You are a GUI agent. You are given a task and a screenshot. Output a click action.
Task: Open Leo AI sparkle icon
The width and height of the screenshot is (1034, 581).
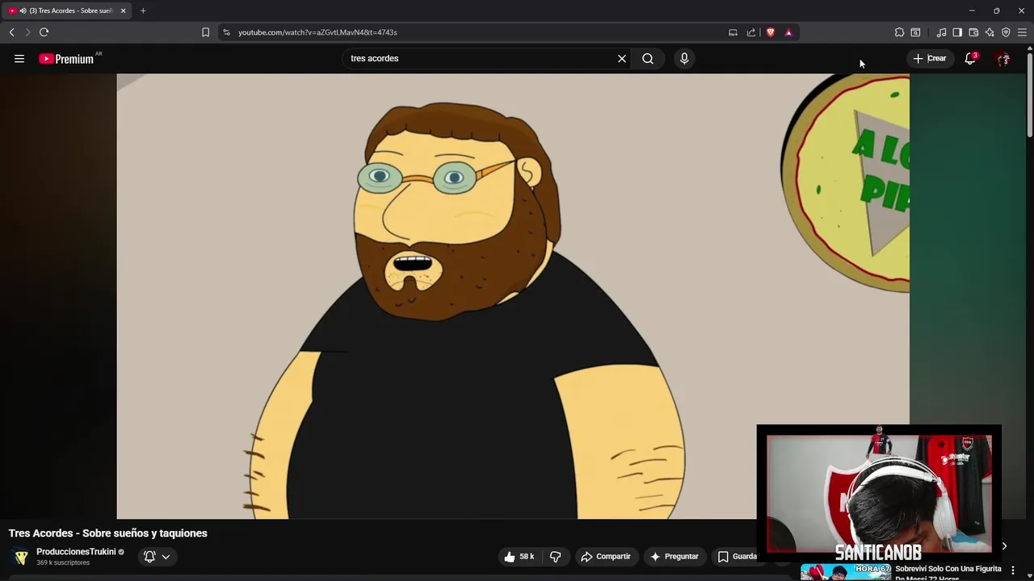(990, 32)
